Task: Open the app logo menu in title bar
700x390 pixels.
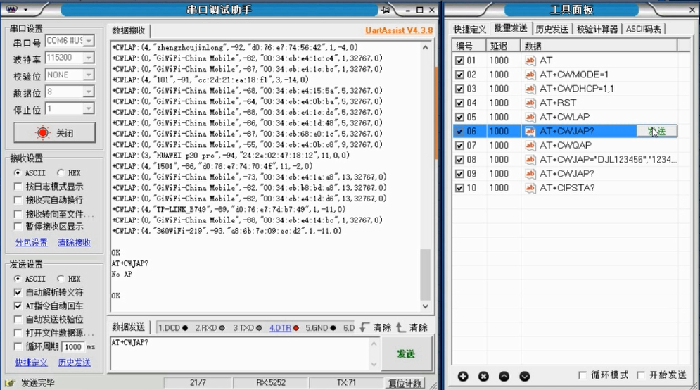Action: coord(11,9)
